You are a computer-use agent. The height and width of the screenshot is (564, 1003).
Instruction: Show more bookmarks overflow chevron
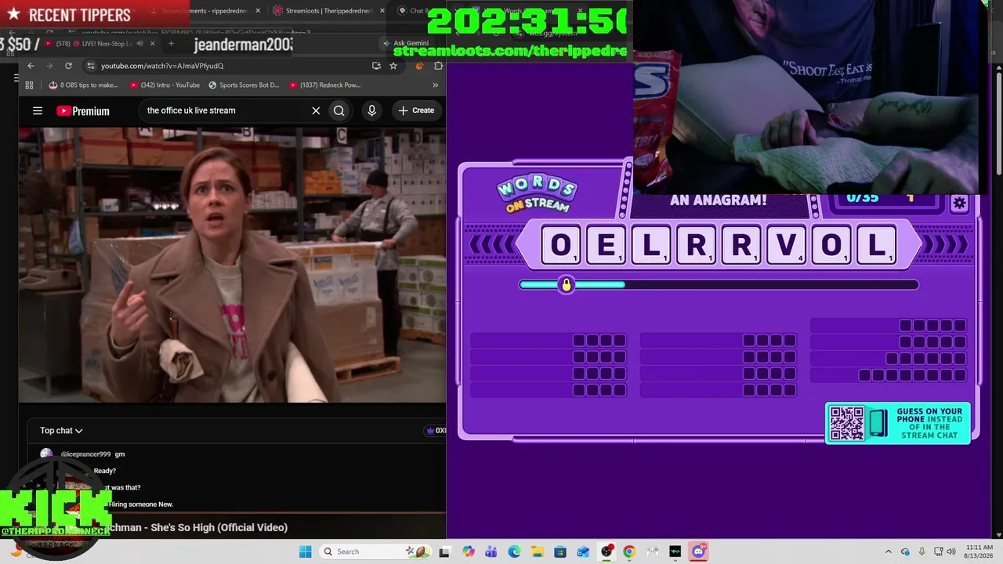point(436,85)
